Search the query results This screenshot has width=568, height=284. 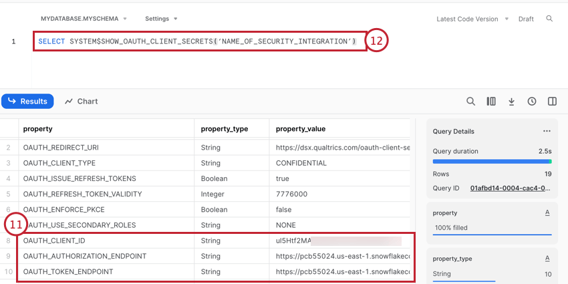[x=470, y=102]
